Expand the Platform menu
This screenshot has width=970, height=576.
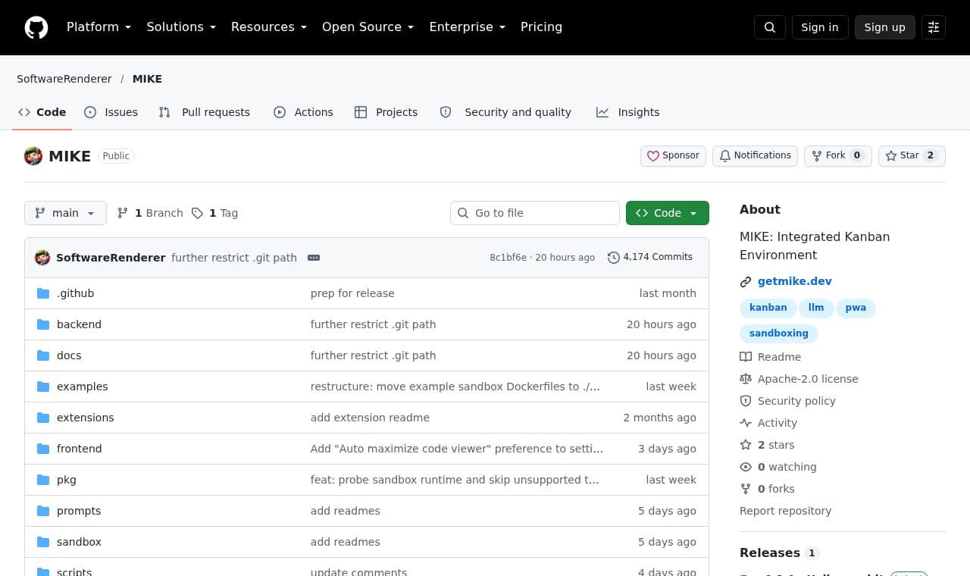(99, 27)
